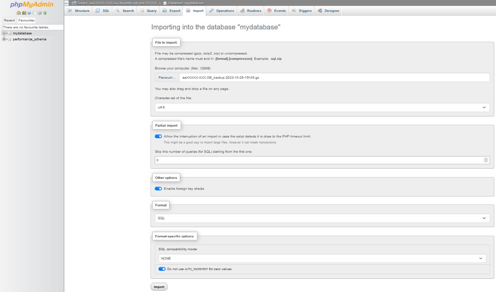Click the Log out icon in the sidebar
Image resolution: width=496 pixels, height=292 pixels.
(x=24, y=13)
